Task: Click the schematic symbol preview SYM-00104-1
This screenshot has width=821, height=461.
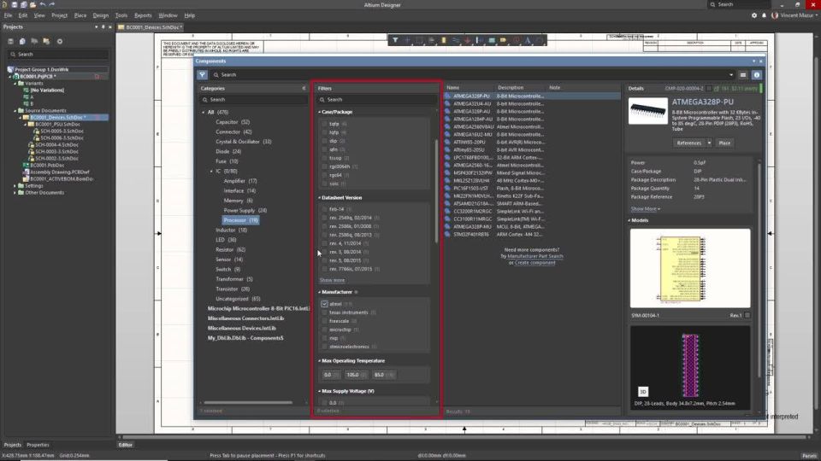Action: point(690,268)
